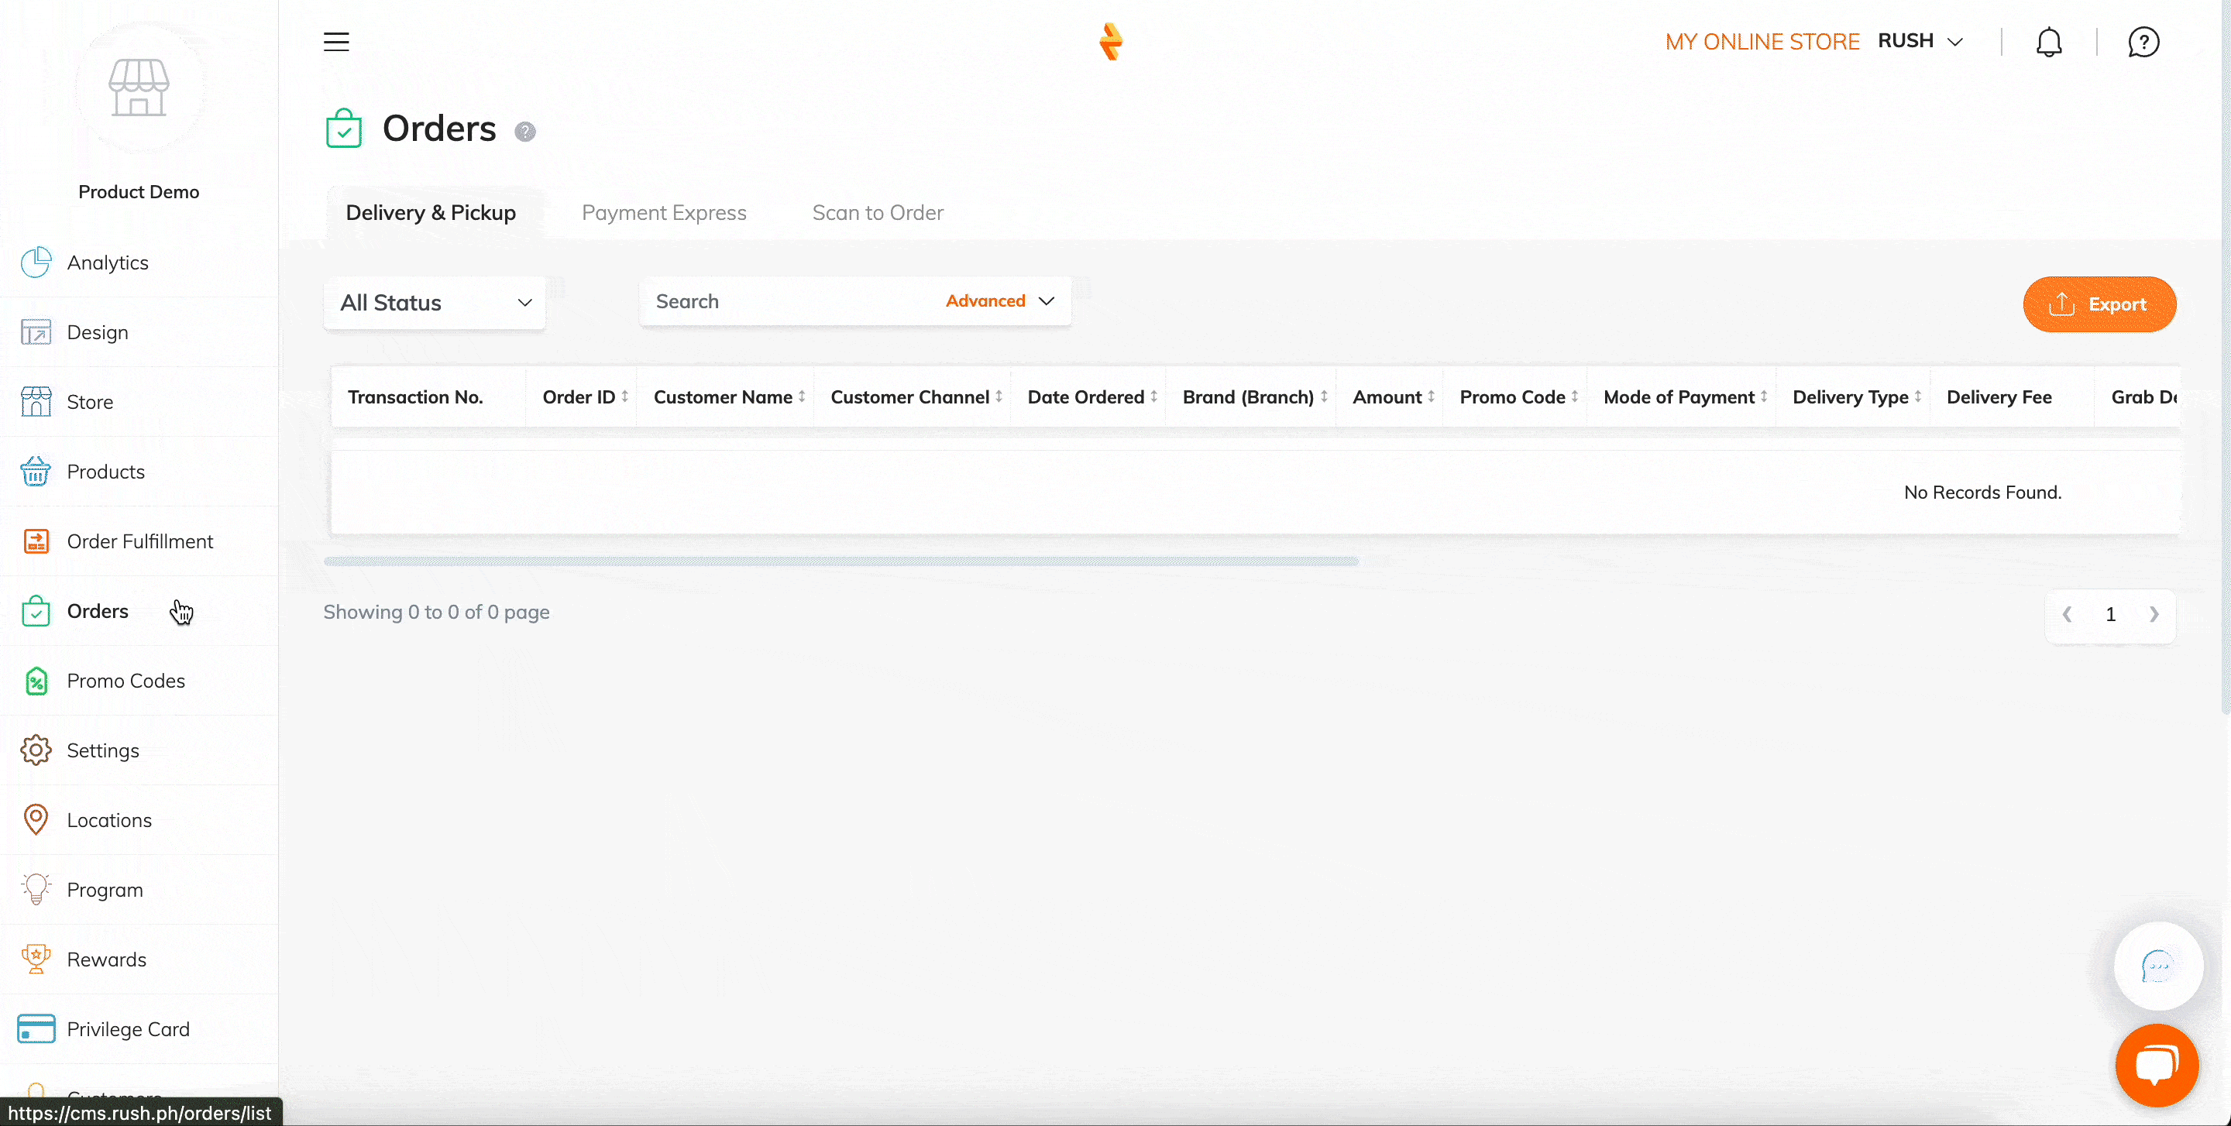Sort by Order ID column arrows
2231x1126 pixels.
(624, 397)
